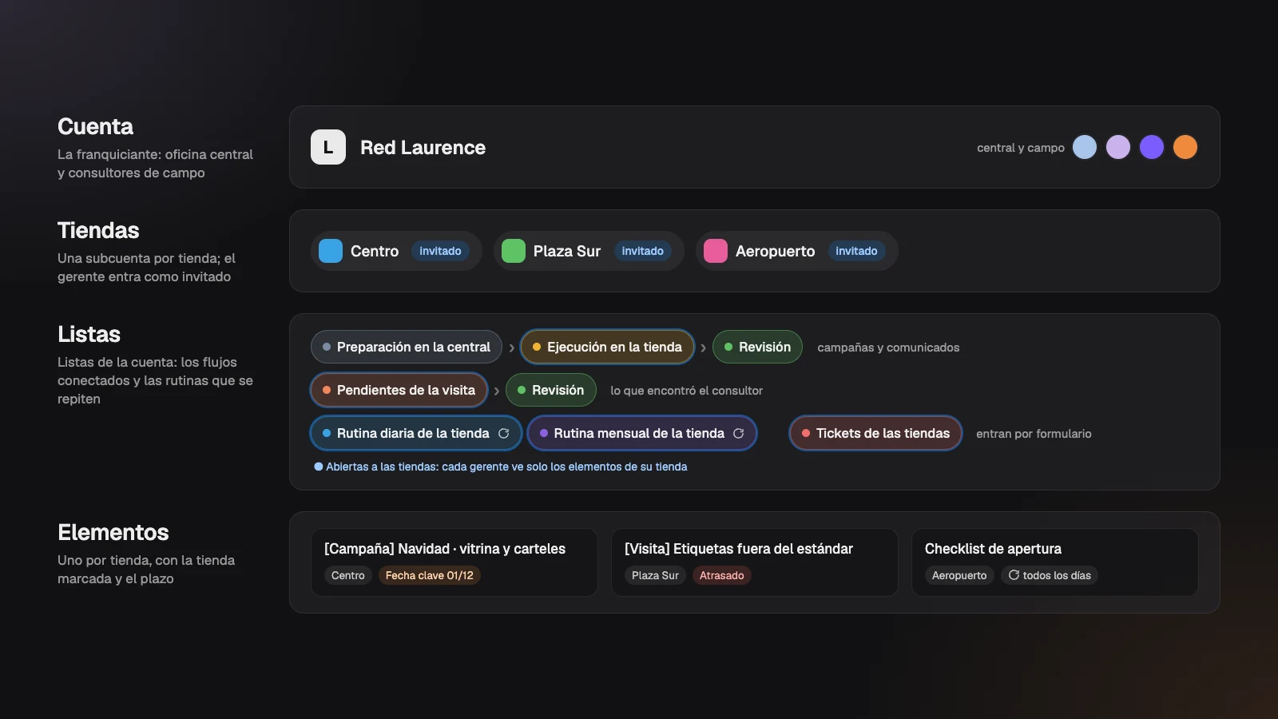Click the blue dot beside Abiertas a las tiendas

point(319,467)
